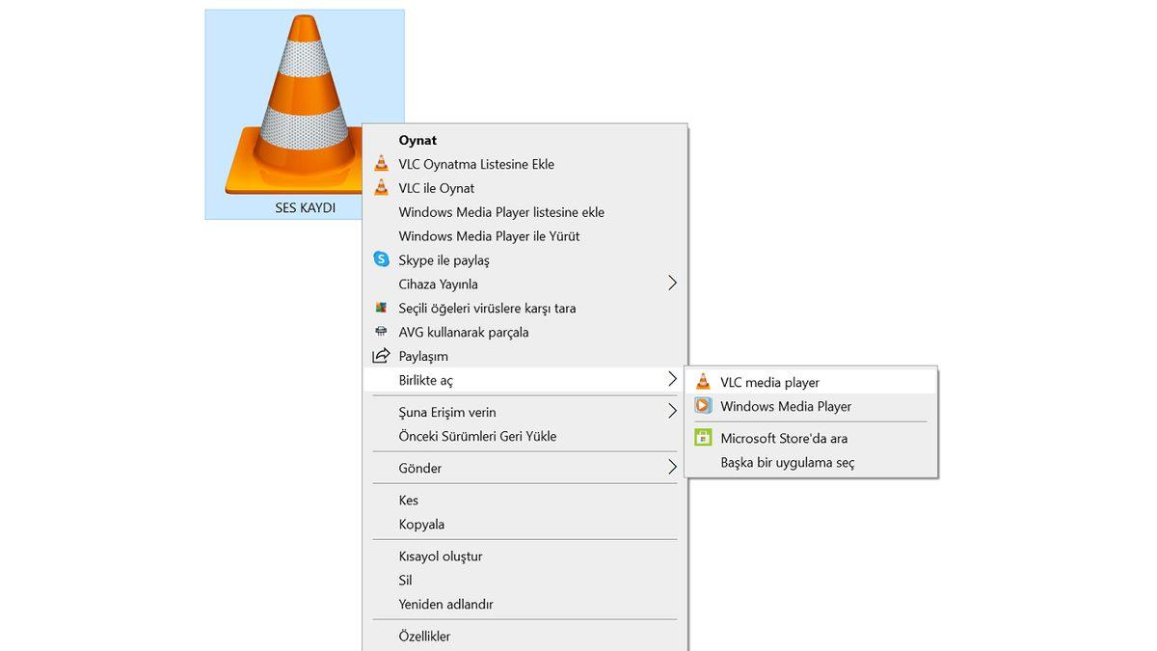Click the Paylaşım share icon
The image size is (1157, 651).
point(381,356)
